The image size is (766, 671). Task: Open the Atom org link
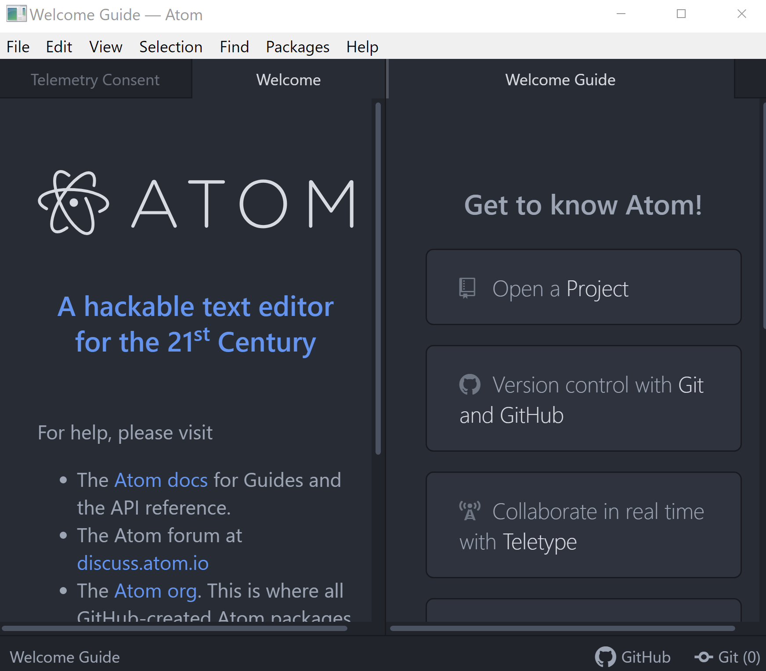155,591
